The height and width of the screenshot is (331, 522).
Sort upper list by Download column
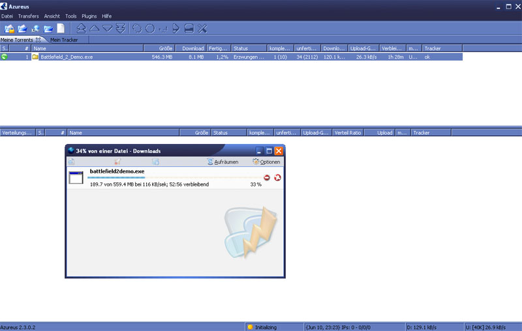click(x=191, y=48)
